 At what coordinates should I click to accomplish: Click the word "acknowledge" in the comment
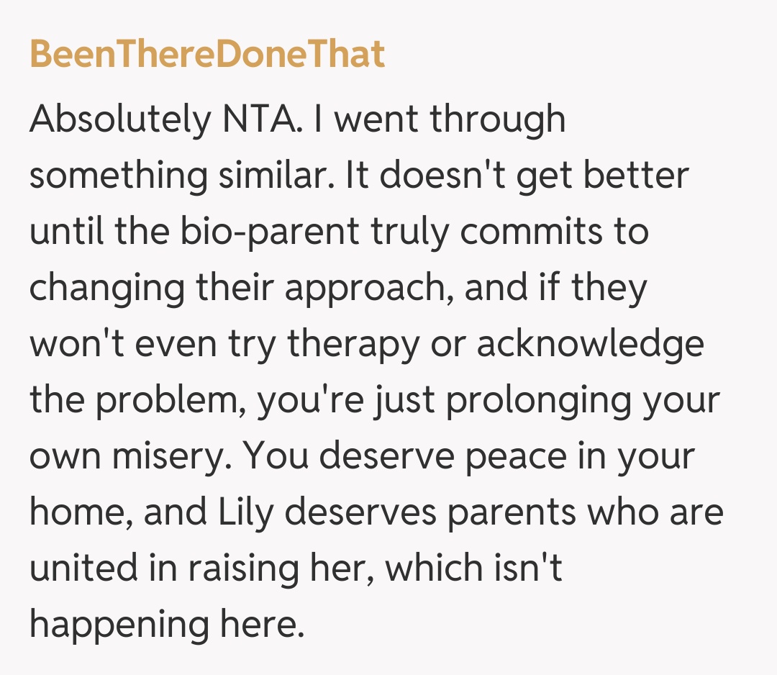pos(590,345)
